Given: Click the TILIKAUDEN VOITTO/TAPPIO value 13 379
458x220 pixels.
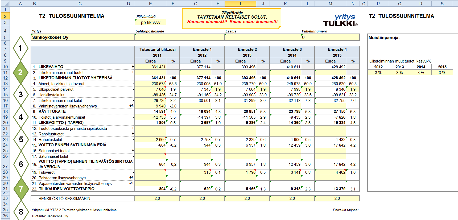Looking at the screenshot, I should tap(330, 189).
